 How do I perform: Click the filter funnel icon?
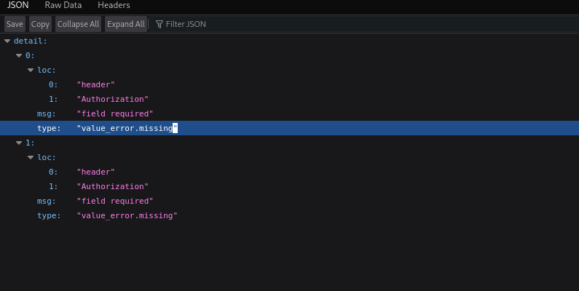tap(159, 24)
